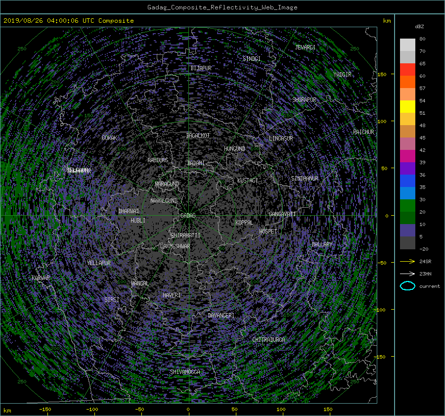Screen dimensions: 445x416
Task: Click the LAXMESHWAR city label
Action: [175, 246]
